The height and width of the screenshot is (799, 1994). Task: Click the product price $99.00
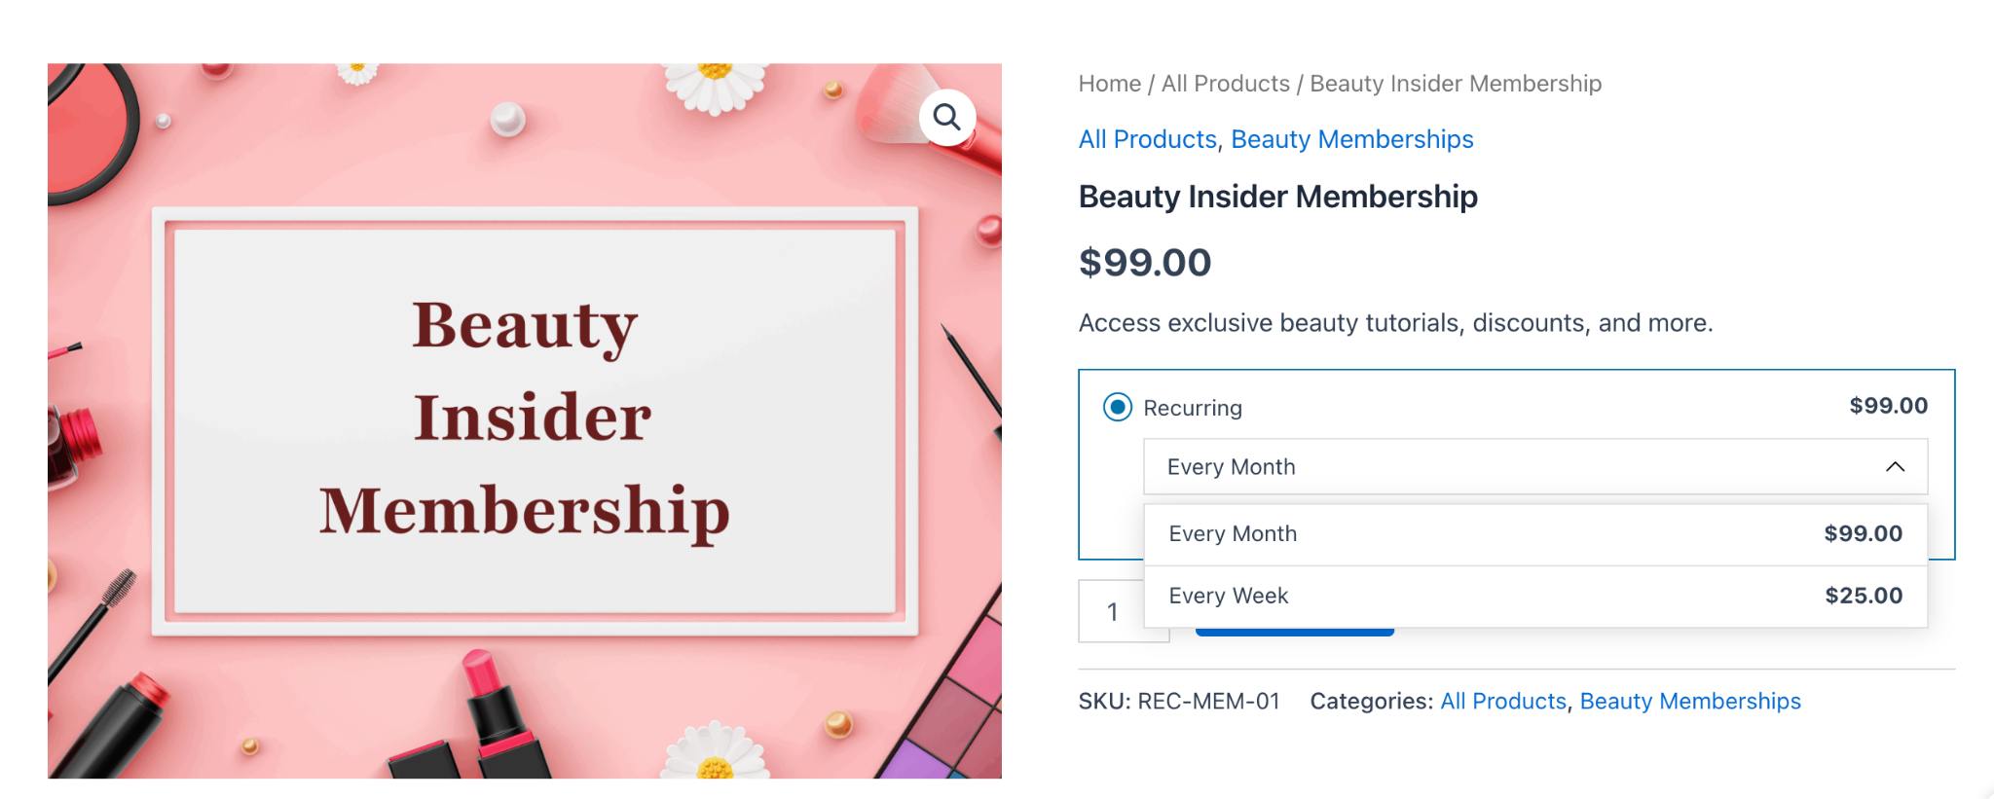(1145, 262)
